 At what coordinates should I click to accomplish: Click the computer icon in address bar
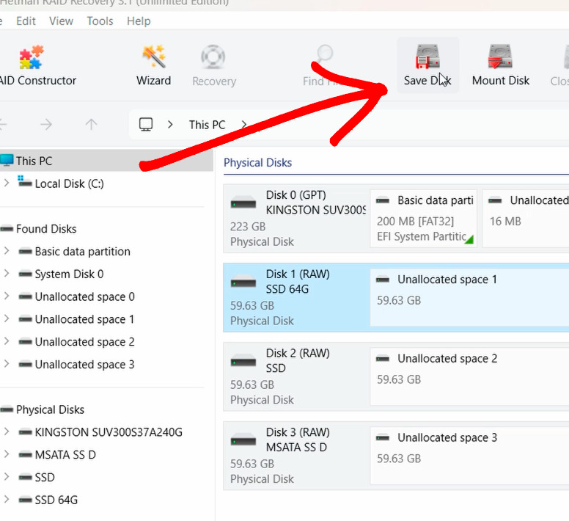(146, 125)
